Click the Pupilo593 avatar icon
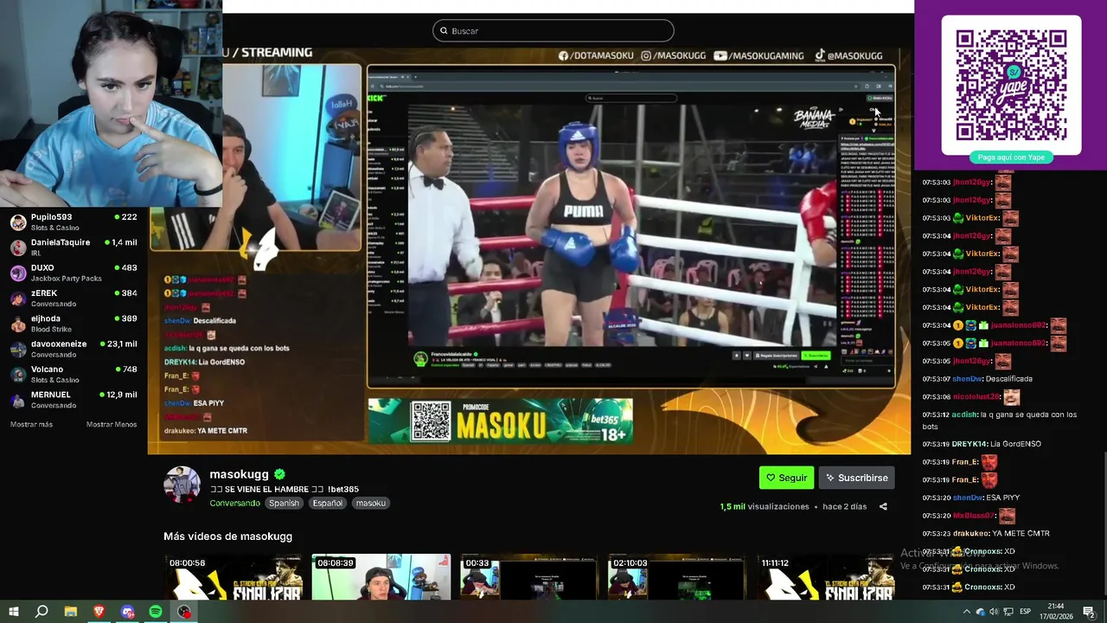The height and width of the screenshot is (623, 1107). (18, 222)
